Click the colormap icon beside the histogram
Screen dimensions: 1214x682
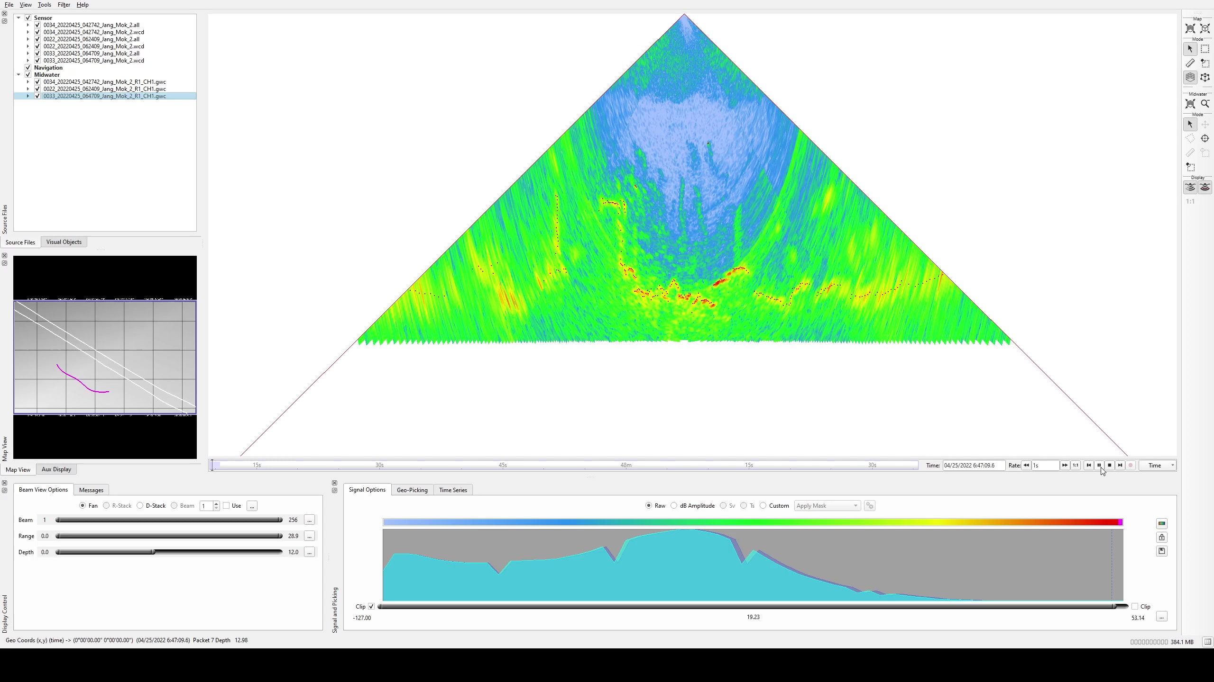[x=1162, y=523]
